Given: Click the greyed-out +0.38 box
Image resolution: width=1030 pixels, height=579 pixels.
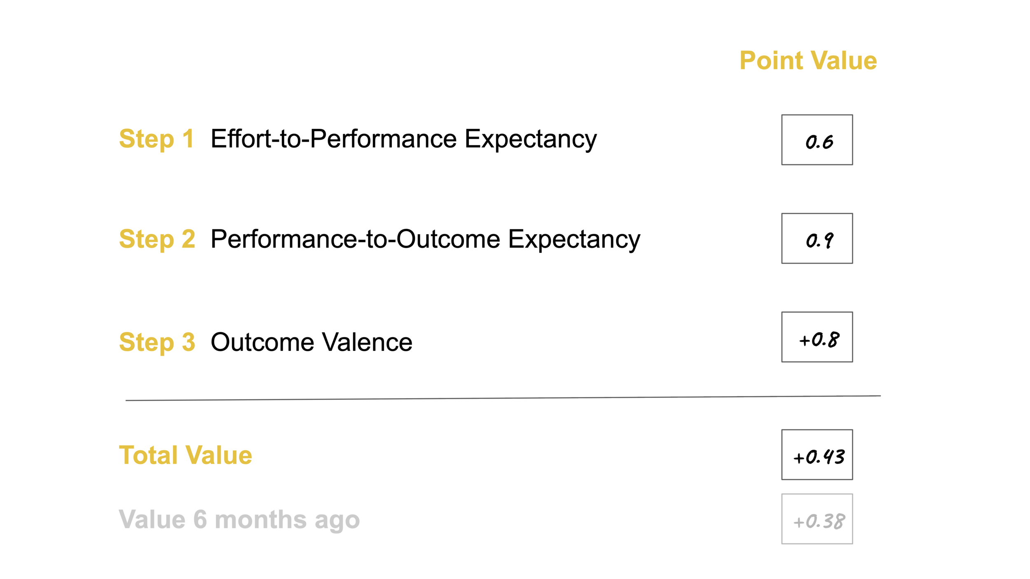Looking at the screenshot, I should [x=817, y=519].
